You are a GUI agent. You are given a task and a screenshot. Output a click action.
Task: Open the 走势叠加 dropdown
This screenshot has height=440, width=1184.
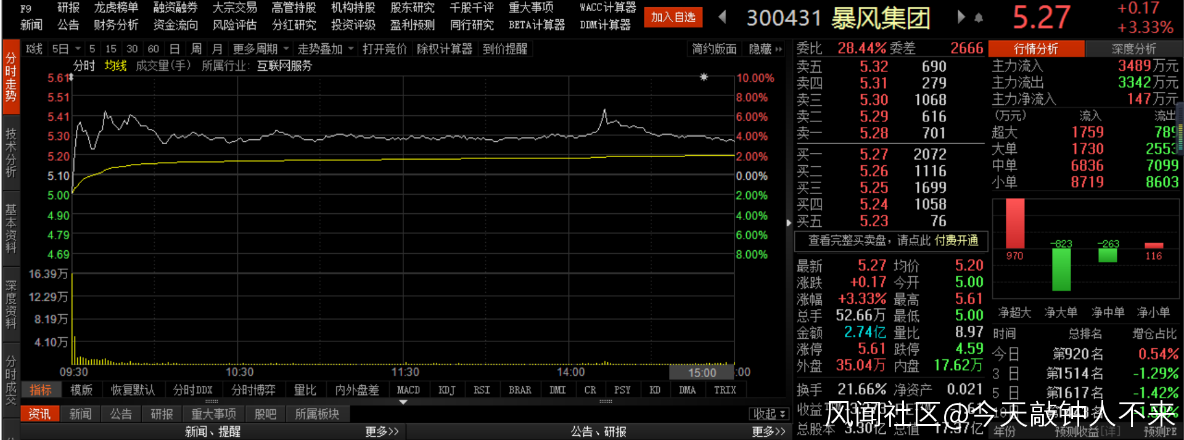coord(326,49)
